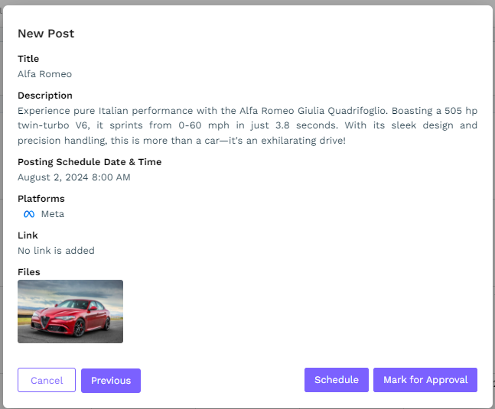Click the Posting Schedule Date & Time label

tap(90, 162)
